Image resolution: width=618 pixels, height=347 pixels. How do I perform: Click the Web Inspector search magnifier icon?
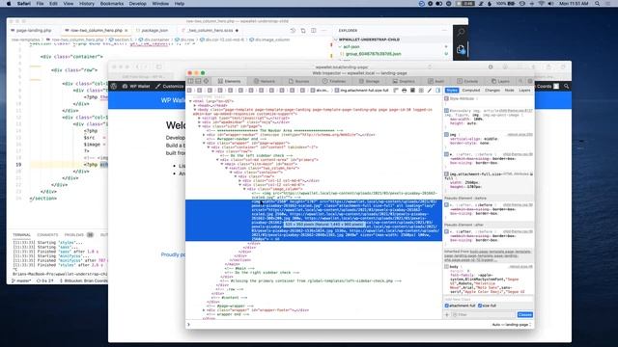(520, 81)
